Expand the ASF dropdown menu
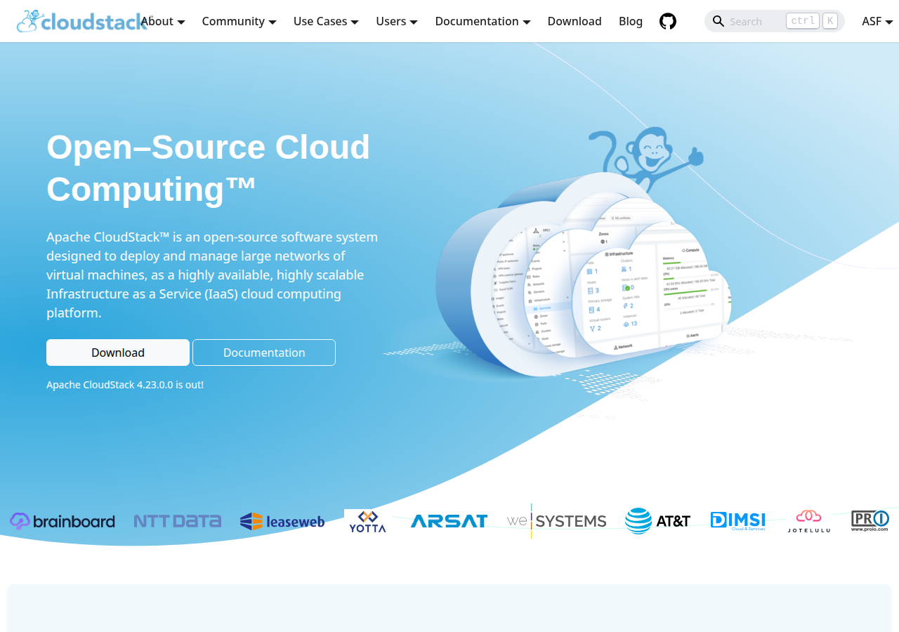 (x=877, y=21)
